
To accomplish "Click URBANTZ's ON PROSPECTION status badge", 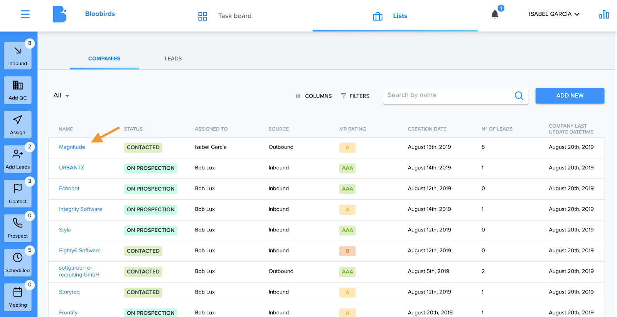I will click(150, 168).
